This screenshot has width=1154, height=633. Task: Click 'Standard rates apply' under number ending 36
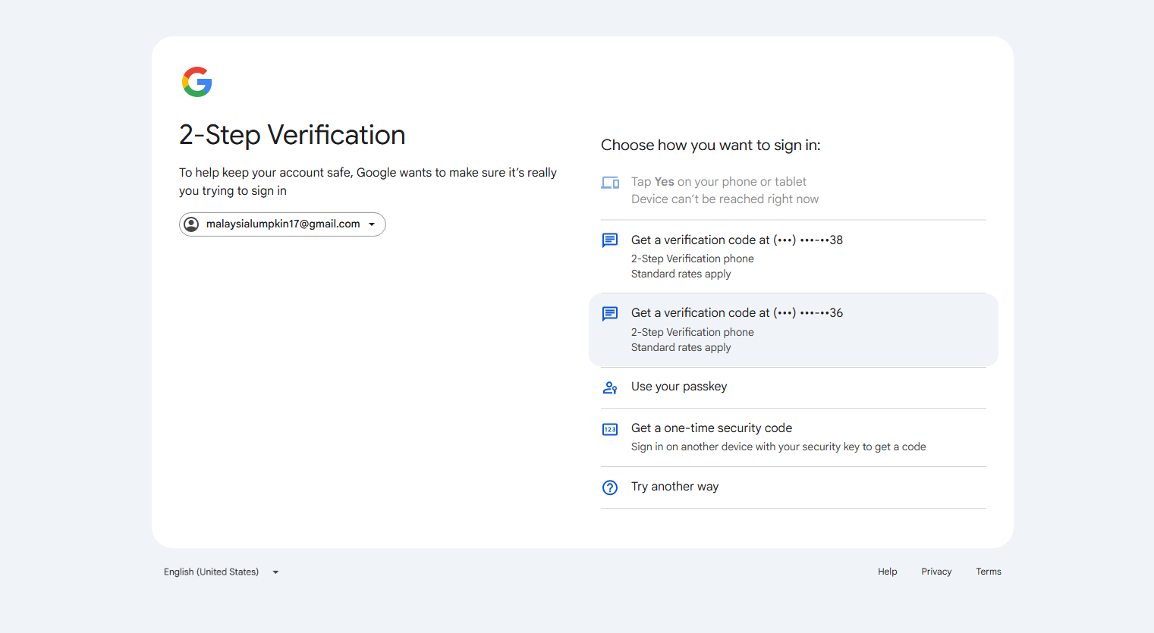(x=681, y=348)
